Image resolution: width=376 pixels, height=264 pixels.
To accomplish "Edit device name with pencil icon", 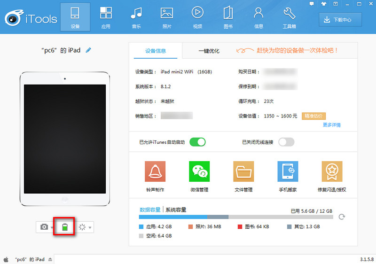I will (x=89, y=50).
